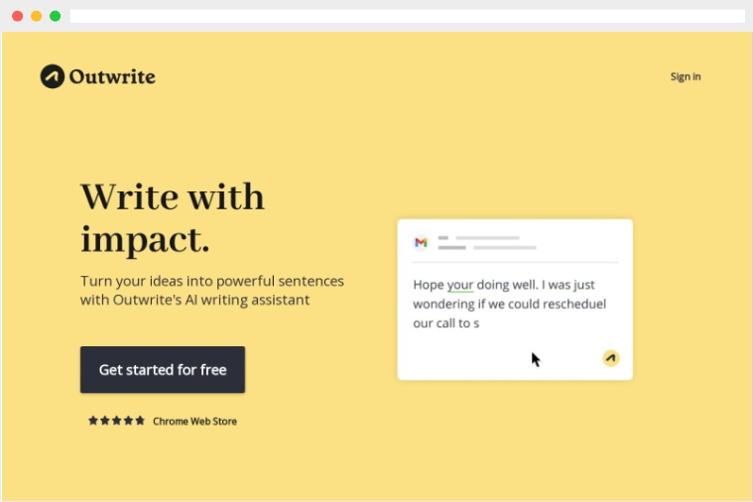This screenshot has width=753, height=502.
Task: Open the Chrome Web Store link
Action: 194,422
